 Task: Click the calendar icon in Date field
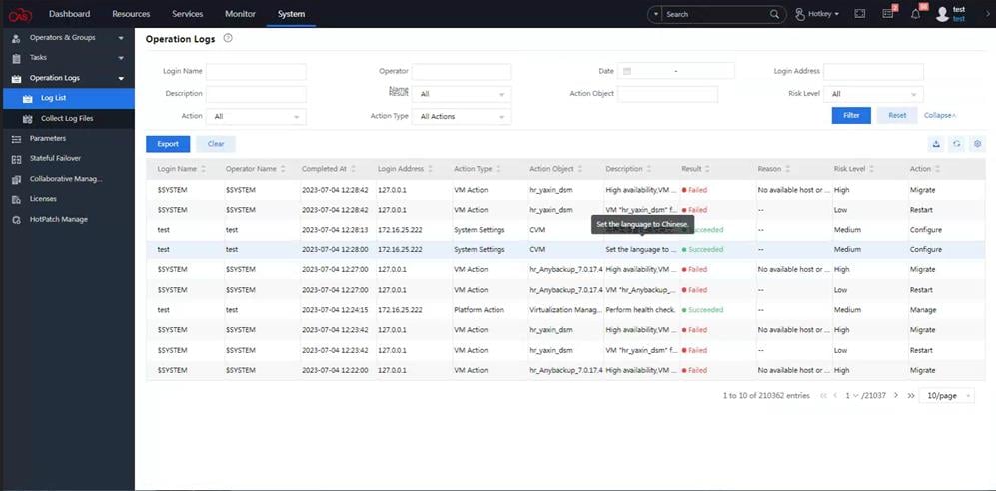pyautogui.click(x=627, y=71)
